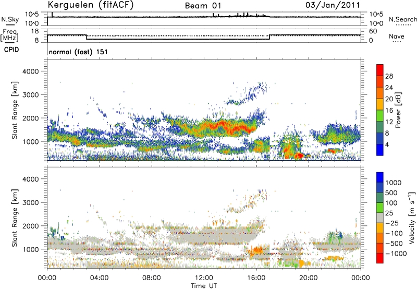Click the "18" frequency axis tick

pyautogui.click(x=35, y=31)
